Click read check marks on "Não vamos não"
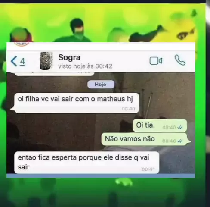 (180, 141)
